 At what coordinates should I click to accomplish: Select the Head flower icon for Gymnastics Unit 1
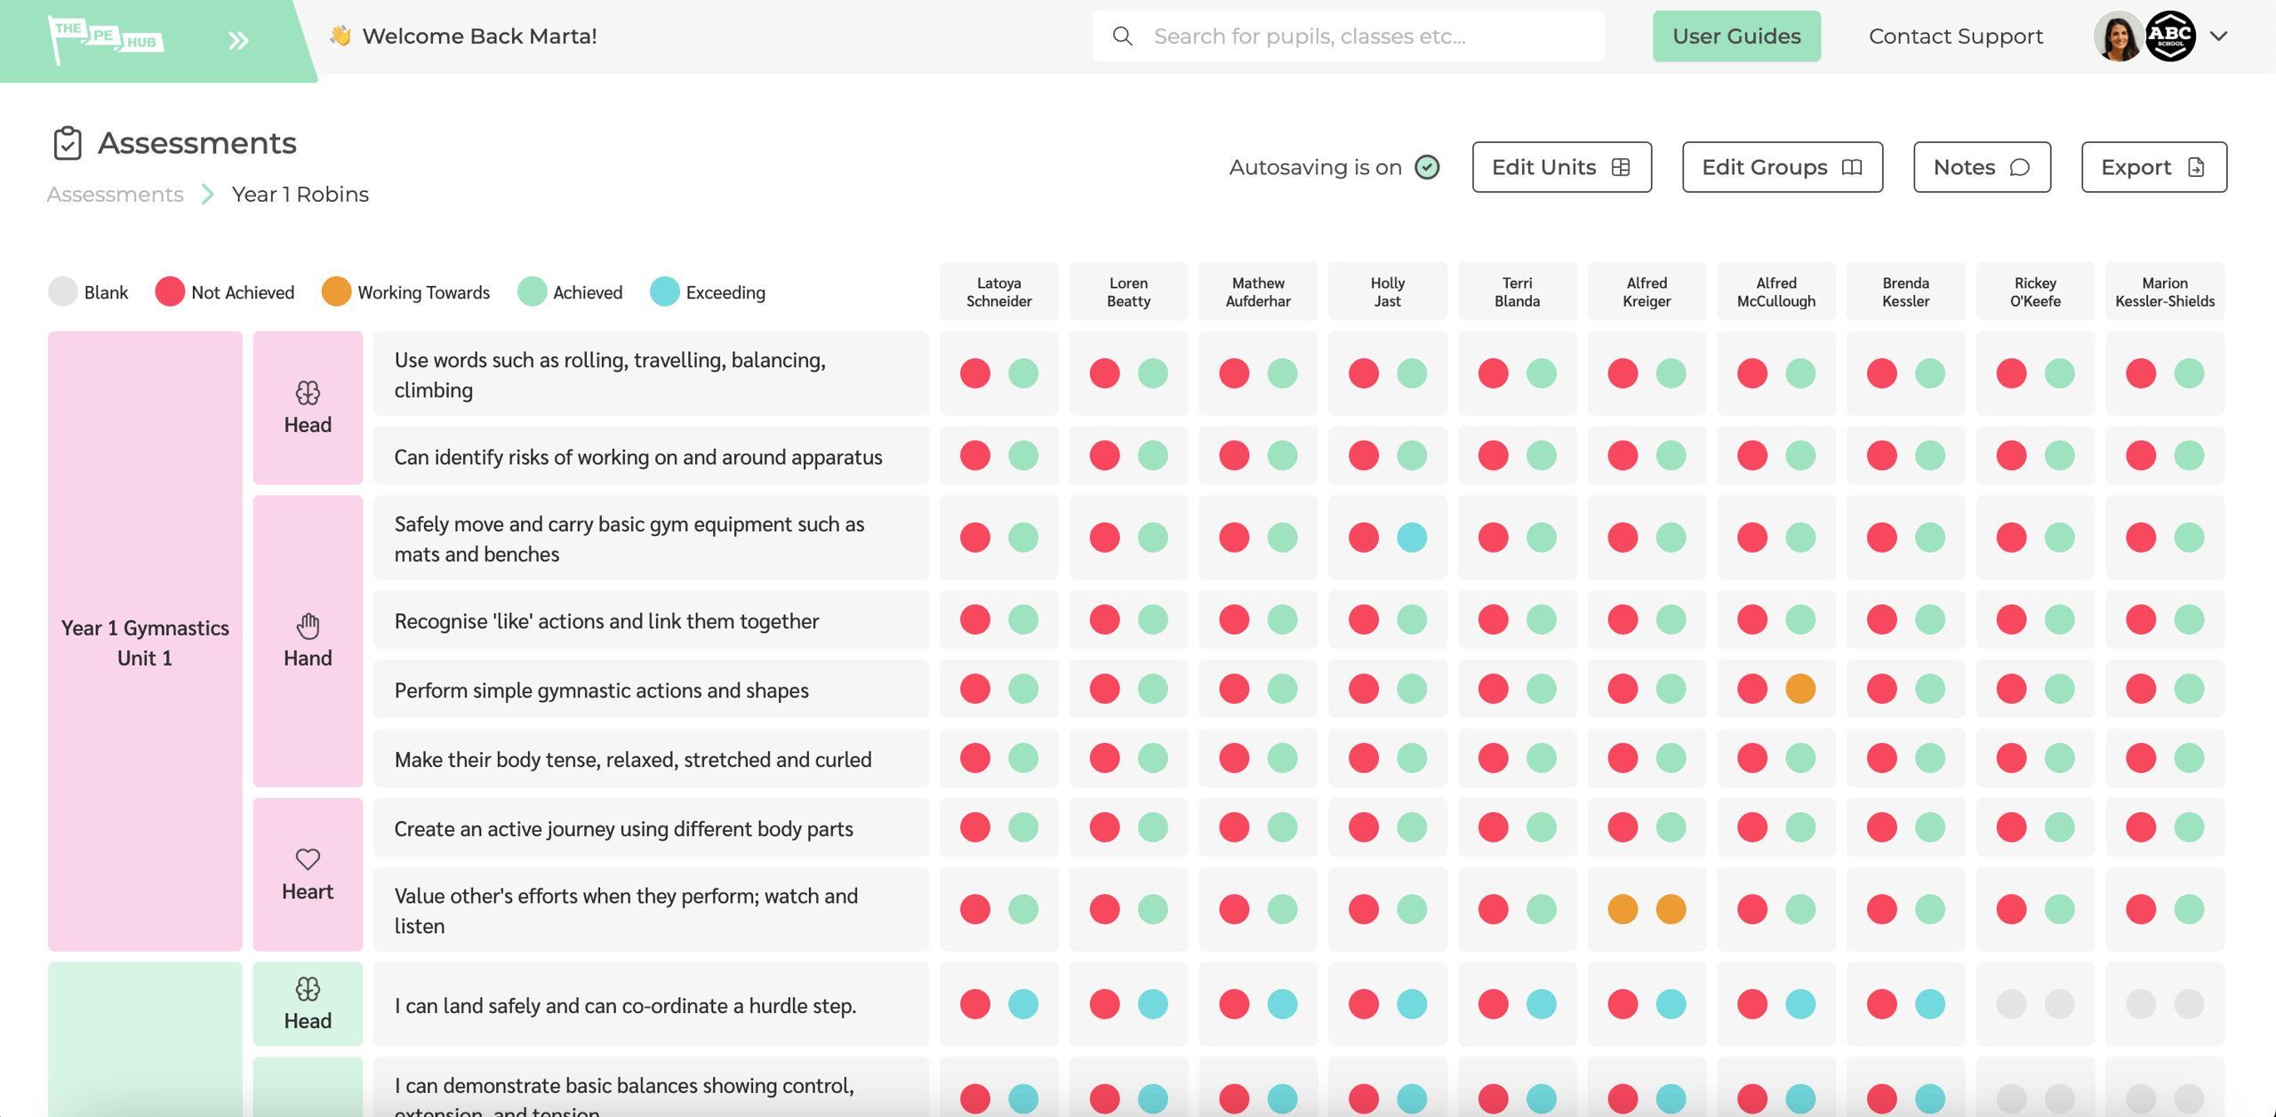point(307,392)
